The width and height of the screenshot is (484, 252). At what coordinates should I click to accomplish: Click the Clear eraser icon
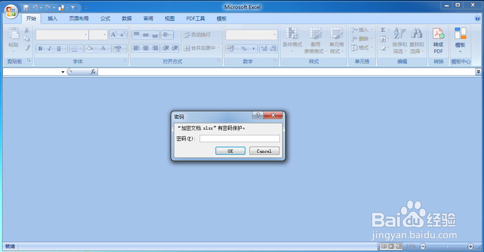(383, 48)
